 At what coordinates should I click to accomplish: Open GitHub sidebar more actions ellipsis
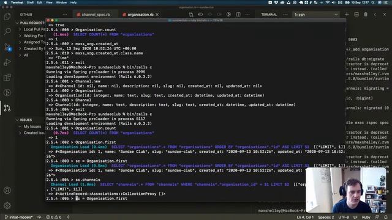pyautogui.click(x=65, y=15)
